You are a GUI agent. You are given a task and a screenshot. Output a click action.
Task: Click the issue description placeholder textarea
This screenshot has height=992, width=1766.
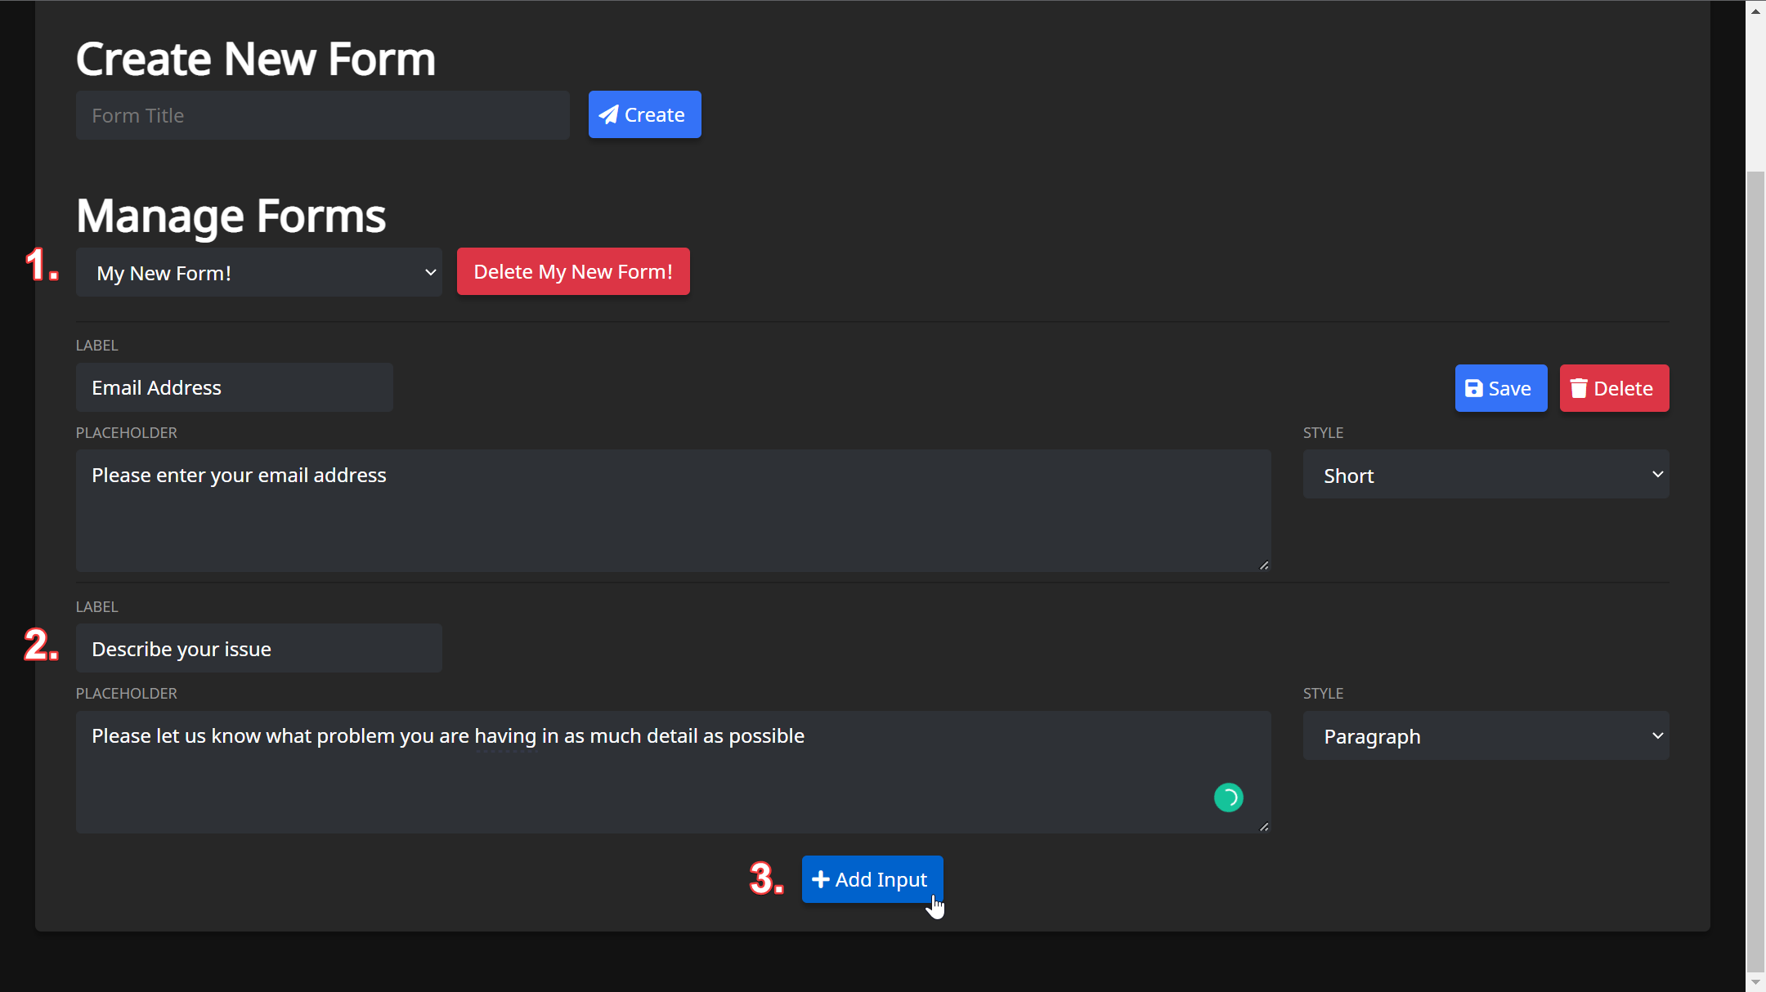pyautogui.click(x=670, y=772)
